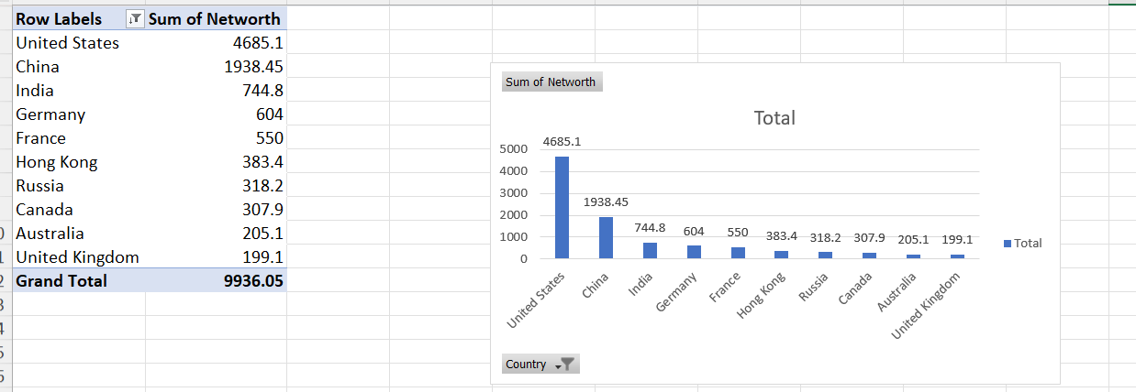
Task: Click the Country field filter button on chart
Action: (540, 365)
